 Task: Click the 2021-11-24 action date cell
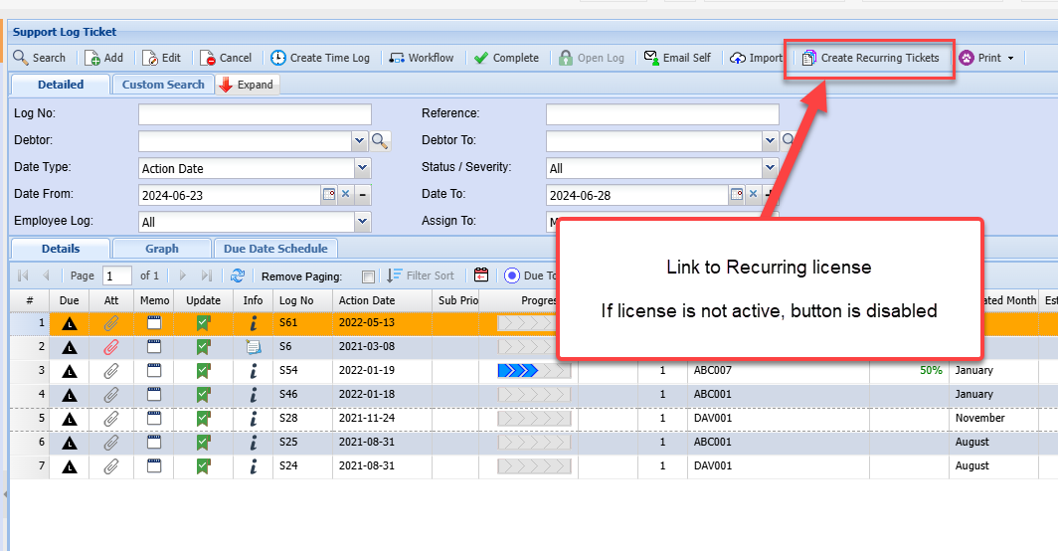(x=382, y=418)
